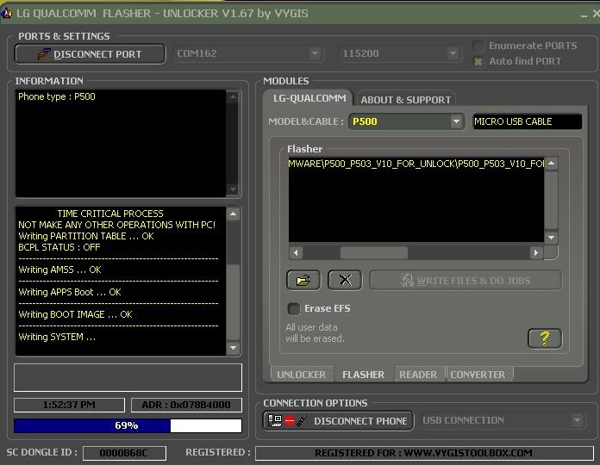Toggle the Auto find PORT checkbox

point(478,61)
